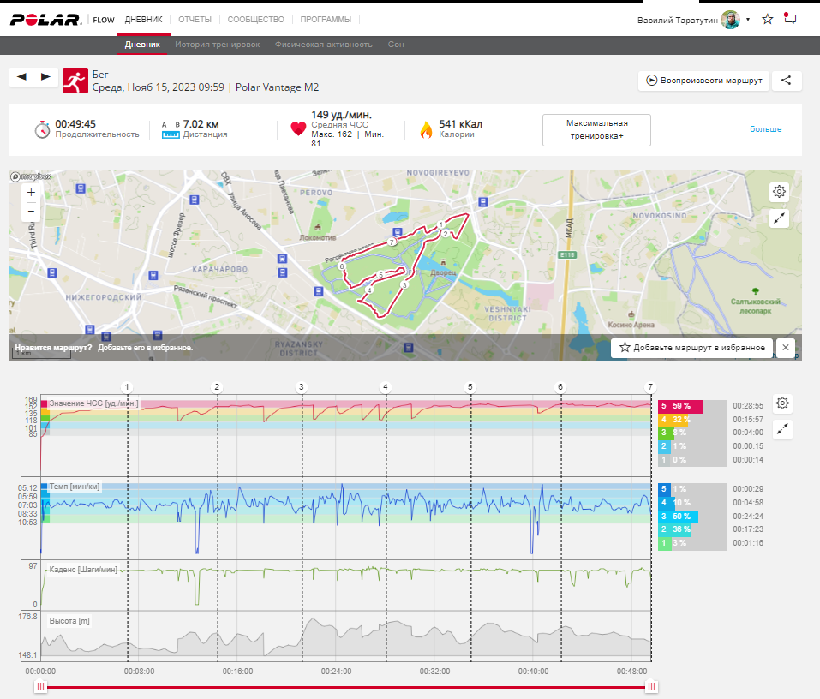Click Добавьте маршрут в избранное button
This screenshot has width=820, height=699.
pyautogui.click(x=691, y=348)
